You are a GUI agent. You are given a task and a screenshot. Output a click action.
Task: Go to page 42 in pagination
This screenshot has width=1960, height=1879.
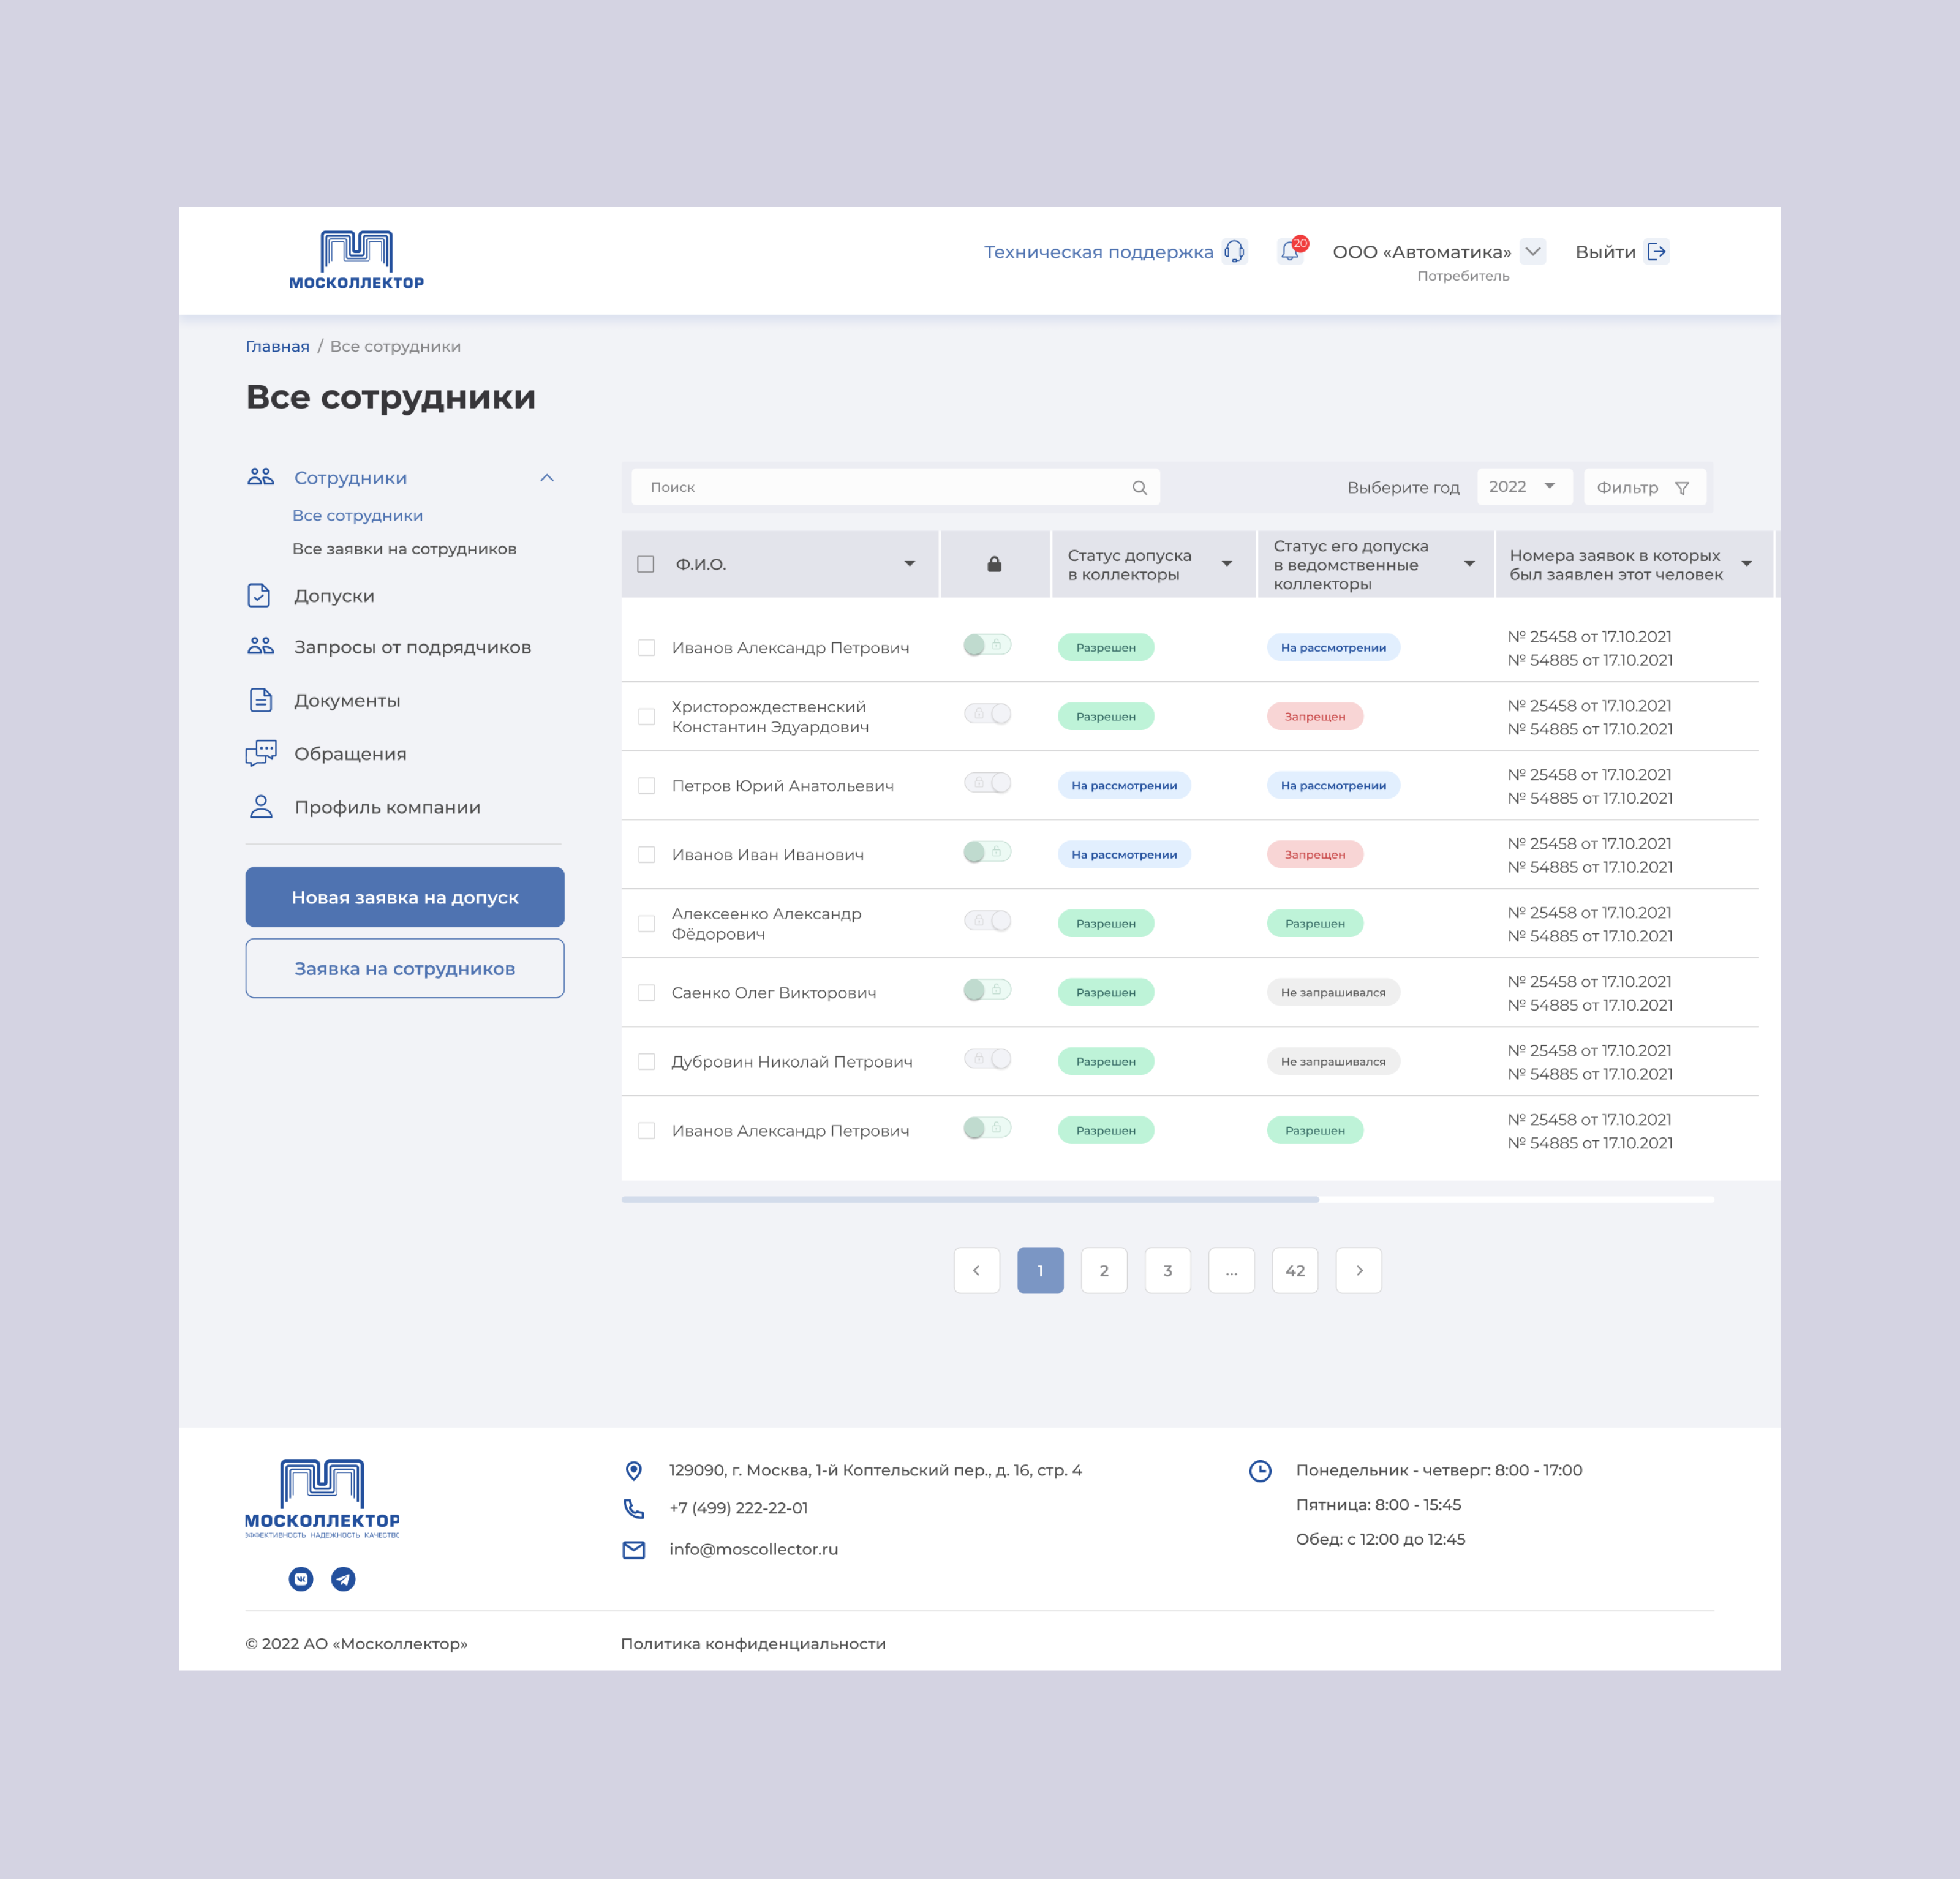pyautogui.click(x=1295, y=1271)
